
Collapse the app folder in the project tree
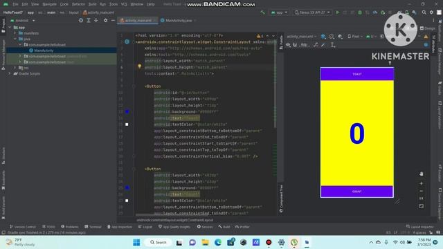10,28
